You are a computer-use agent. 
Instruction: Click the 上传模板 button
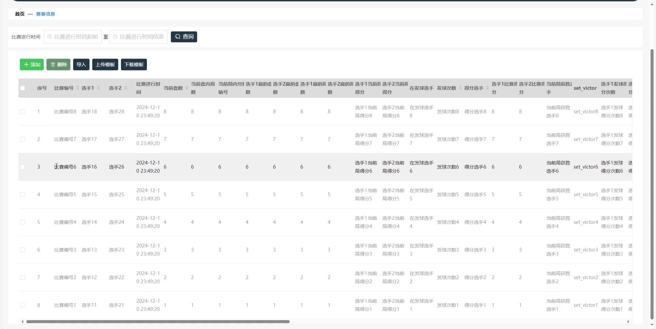click(x=105, y=65)
